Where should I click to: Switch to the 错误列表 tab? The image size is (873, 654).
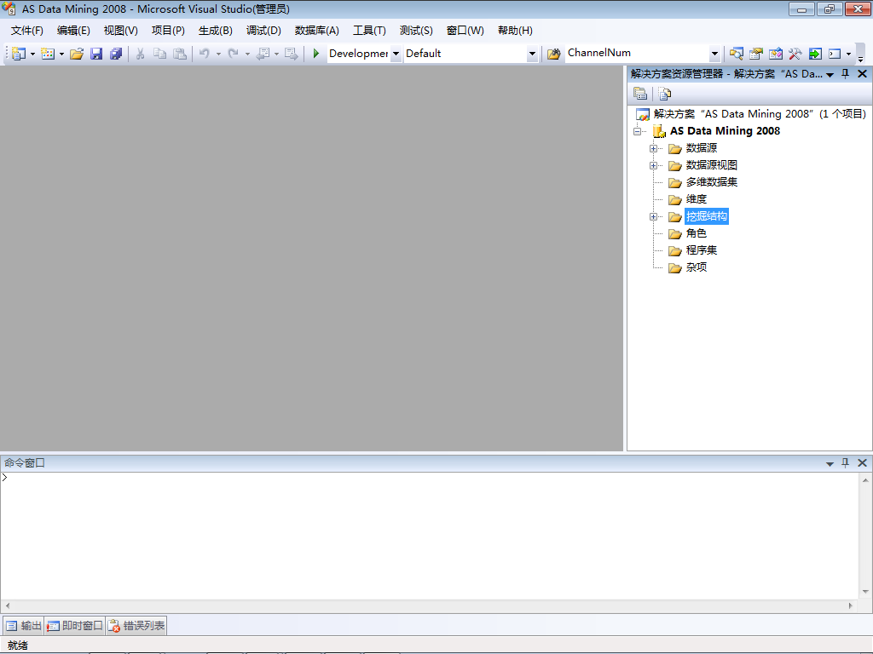pyautogui.click(x=136, y=626)
